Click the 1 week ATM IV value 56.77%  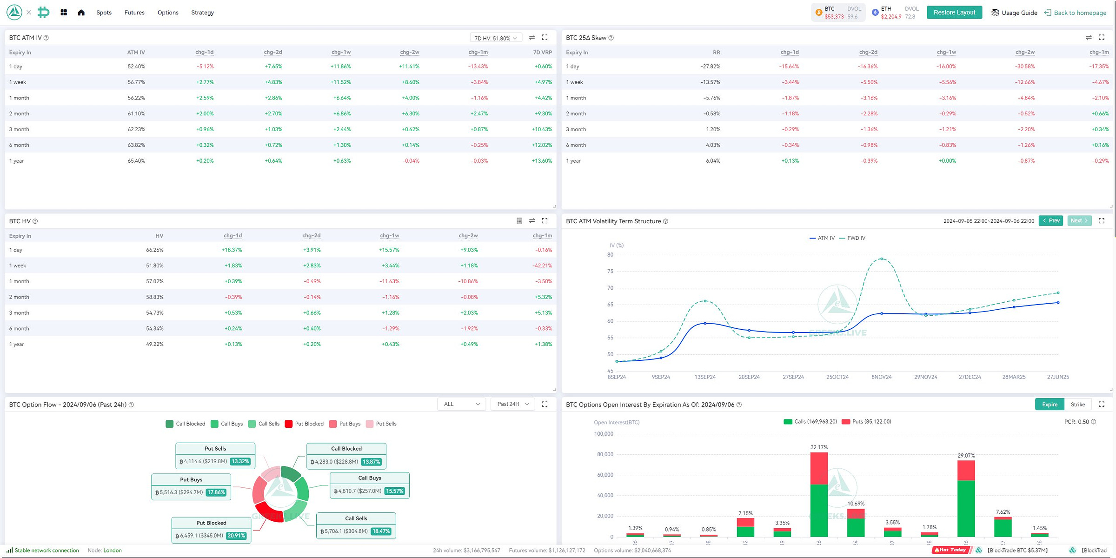(x=136, y=82)
